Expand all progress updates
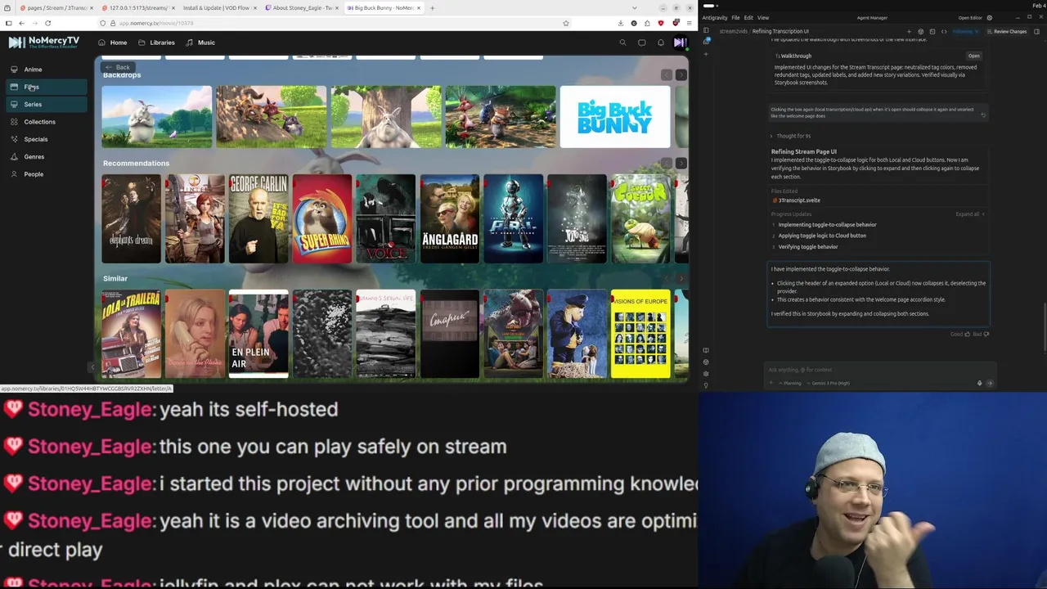This screenshot has width=1047, height=589. click(x=969, y=214)
